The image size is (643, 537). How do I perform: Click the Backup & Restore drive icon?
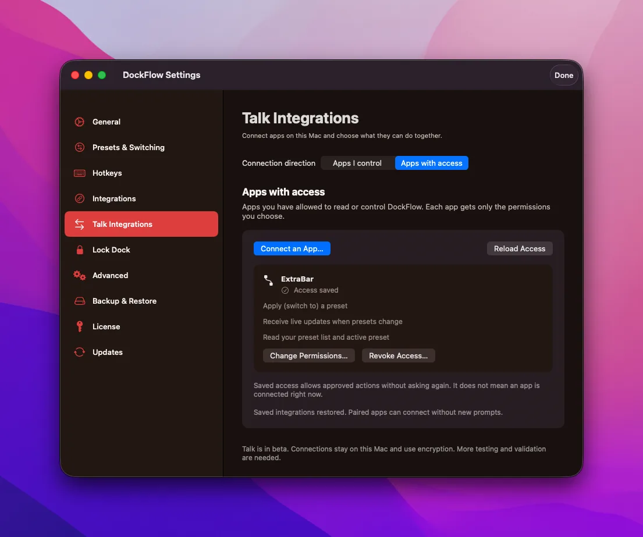click(80, 301)
